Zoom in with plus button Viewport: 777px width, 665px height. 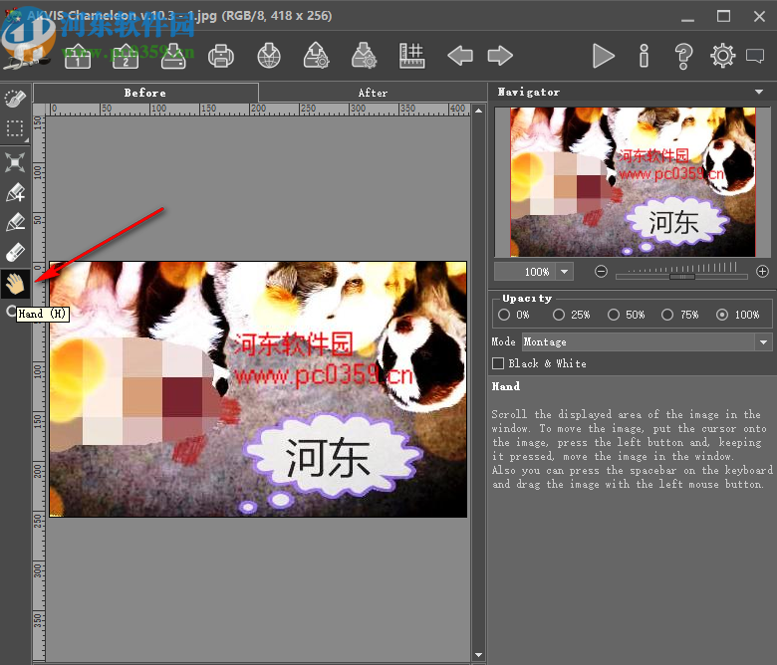[x=763, y=272]
